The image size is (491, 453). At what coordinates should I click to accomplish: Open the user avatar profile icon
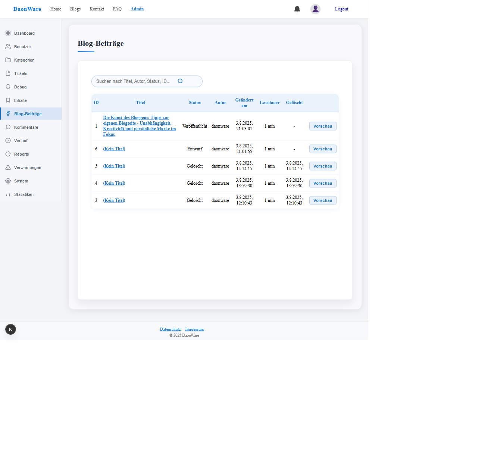[315, 9]
